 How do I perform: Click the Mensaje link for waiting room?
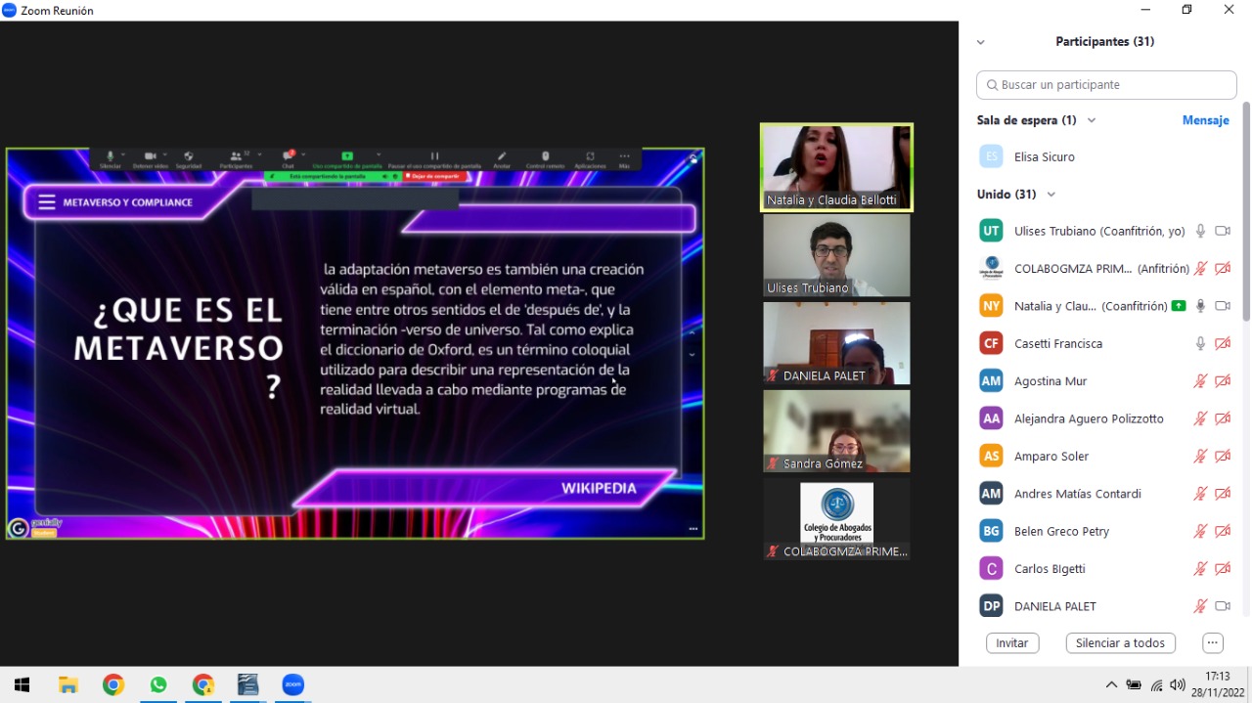(x=1205, y=120)
